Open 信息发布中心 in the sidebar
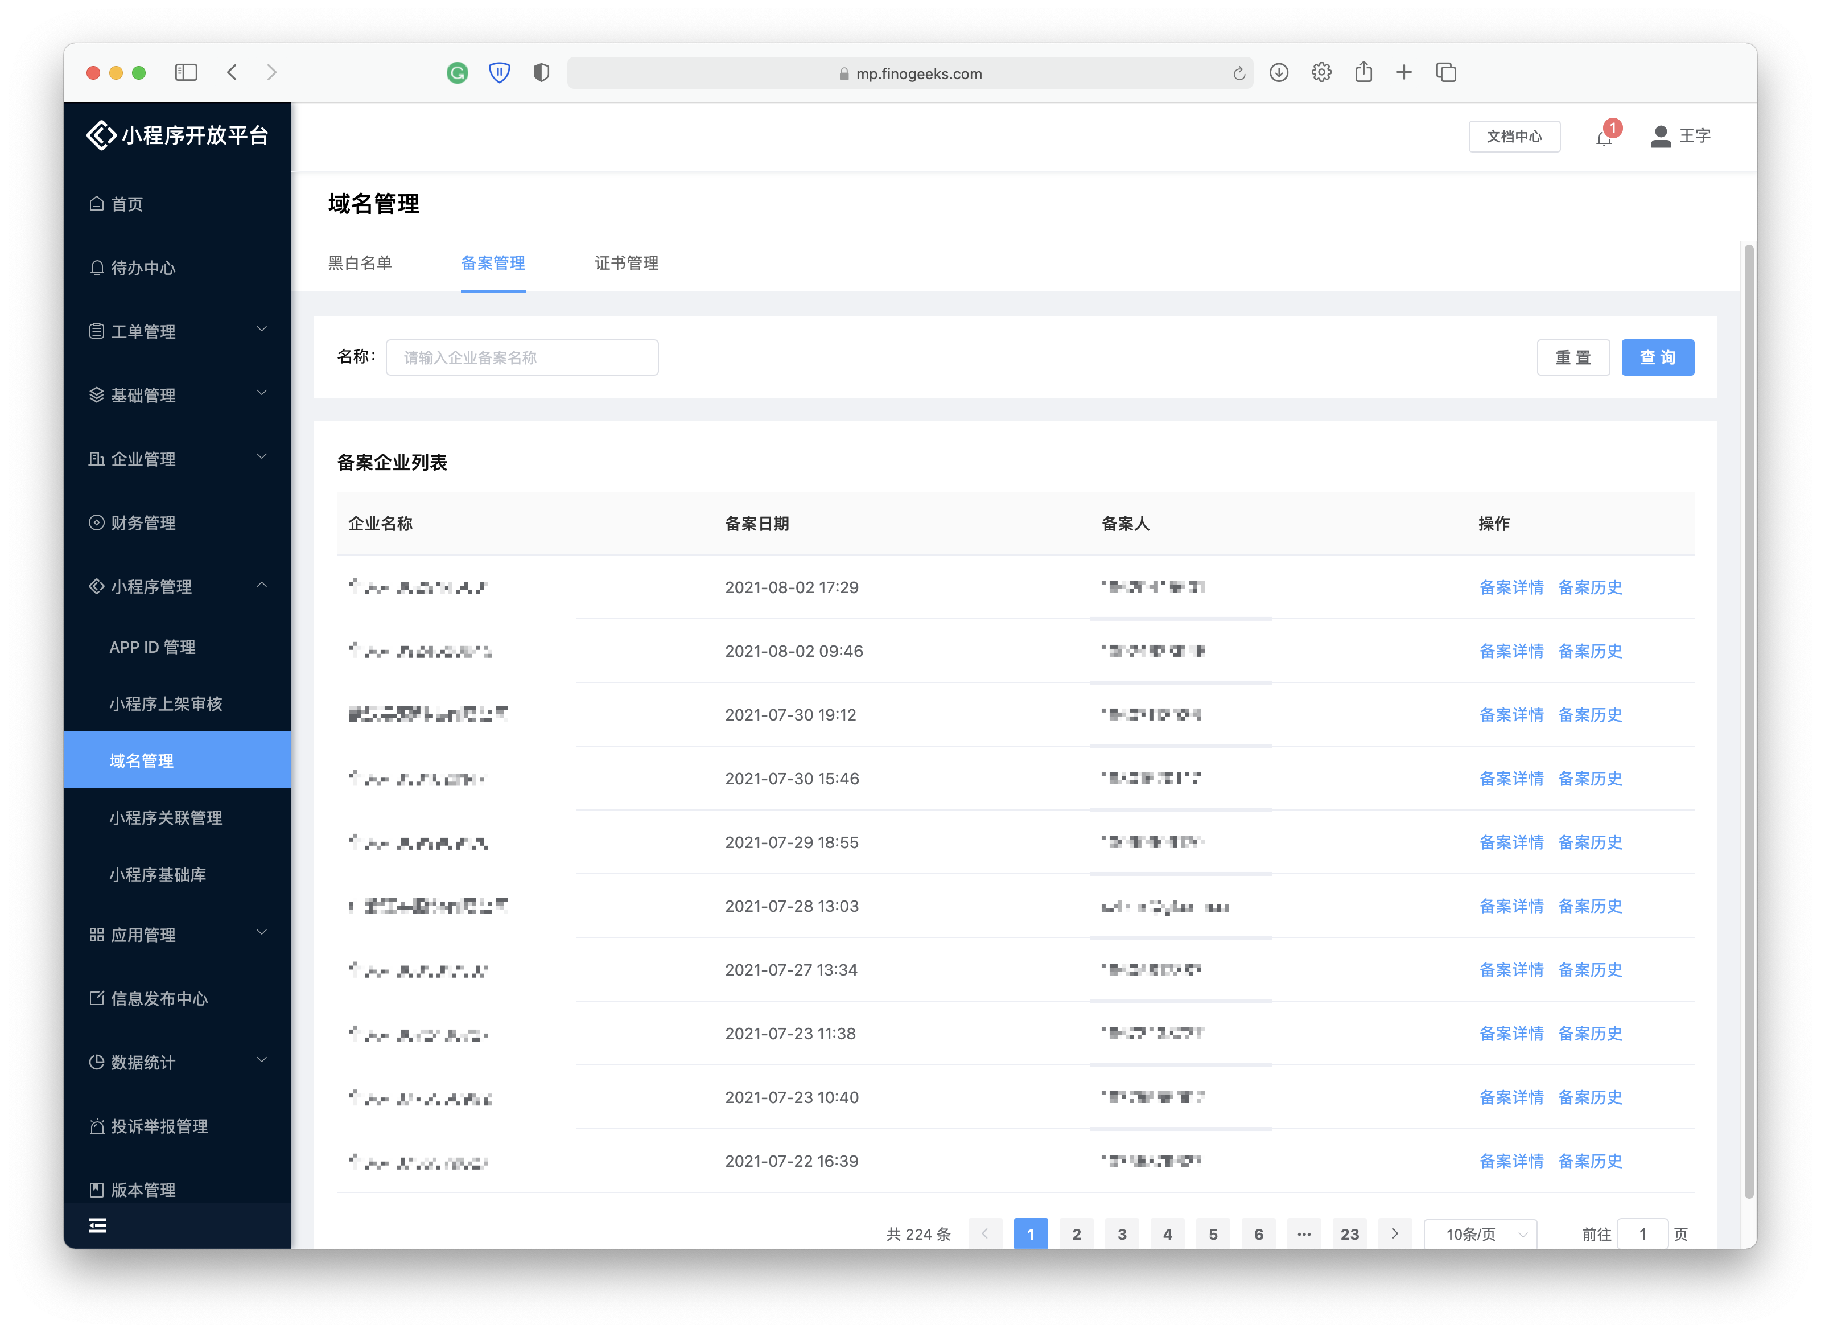The image size is (1821, 1333). pos(178,999)
